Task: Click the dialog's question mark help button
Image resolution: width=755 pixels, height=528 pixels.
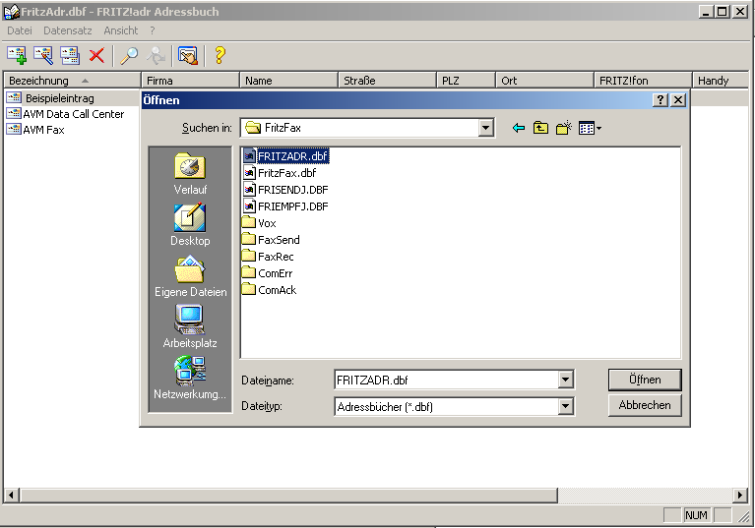Action: point(661,99)
